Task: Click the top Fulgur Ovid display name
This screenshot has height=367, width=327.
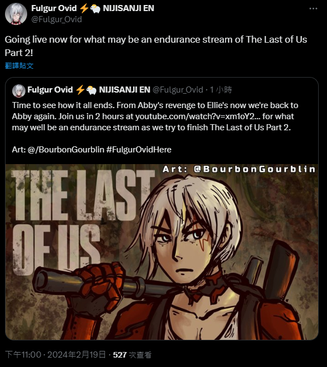Action: [x=54, y=8]
